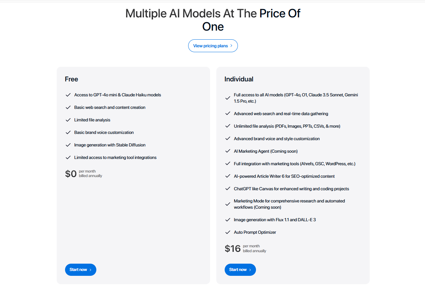Select the Individual plan heading

(x=239, y=79)
